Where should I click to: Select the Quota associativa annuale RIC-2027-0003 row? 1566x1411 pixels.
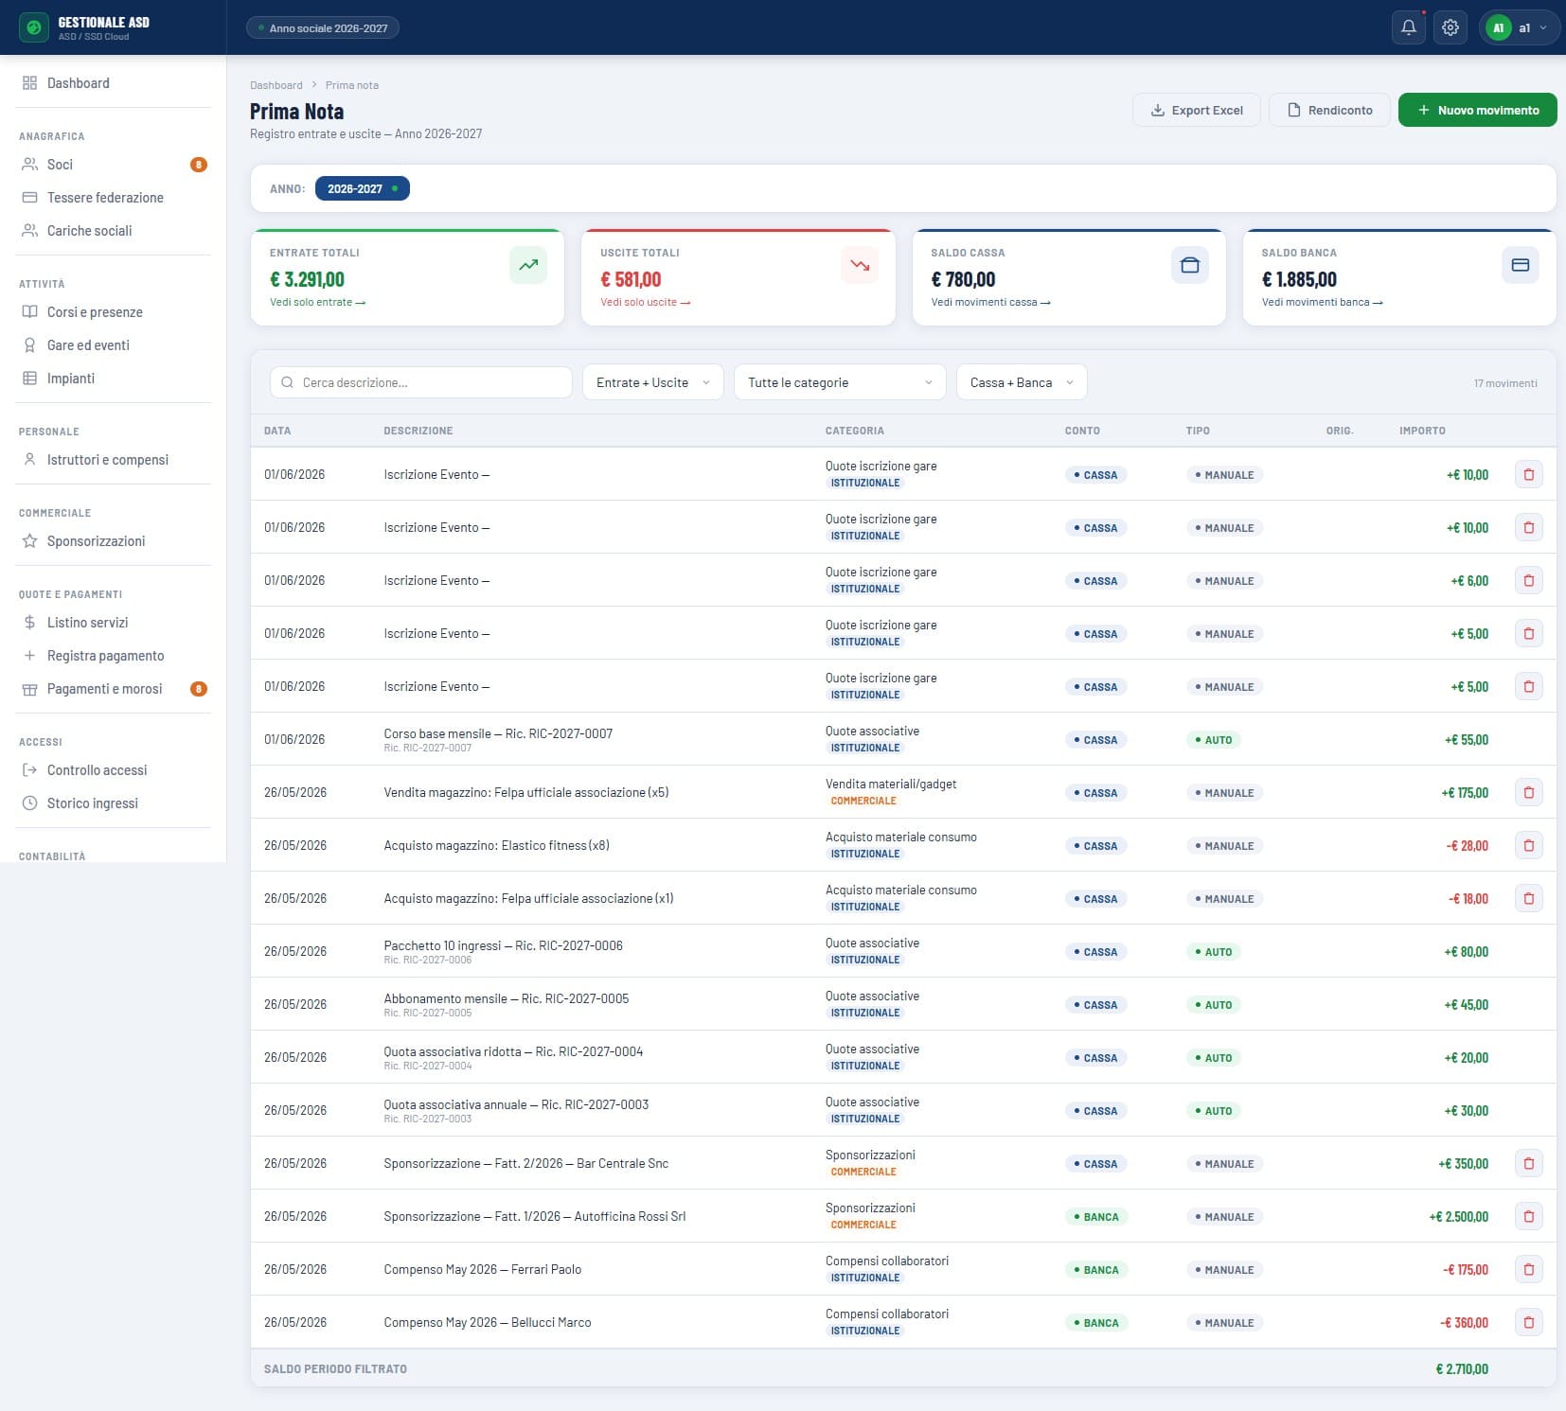(x=903, y=1110)
